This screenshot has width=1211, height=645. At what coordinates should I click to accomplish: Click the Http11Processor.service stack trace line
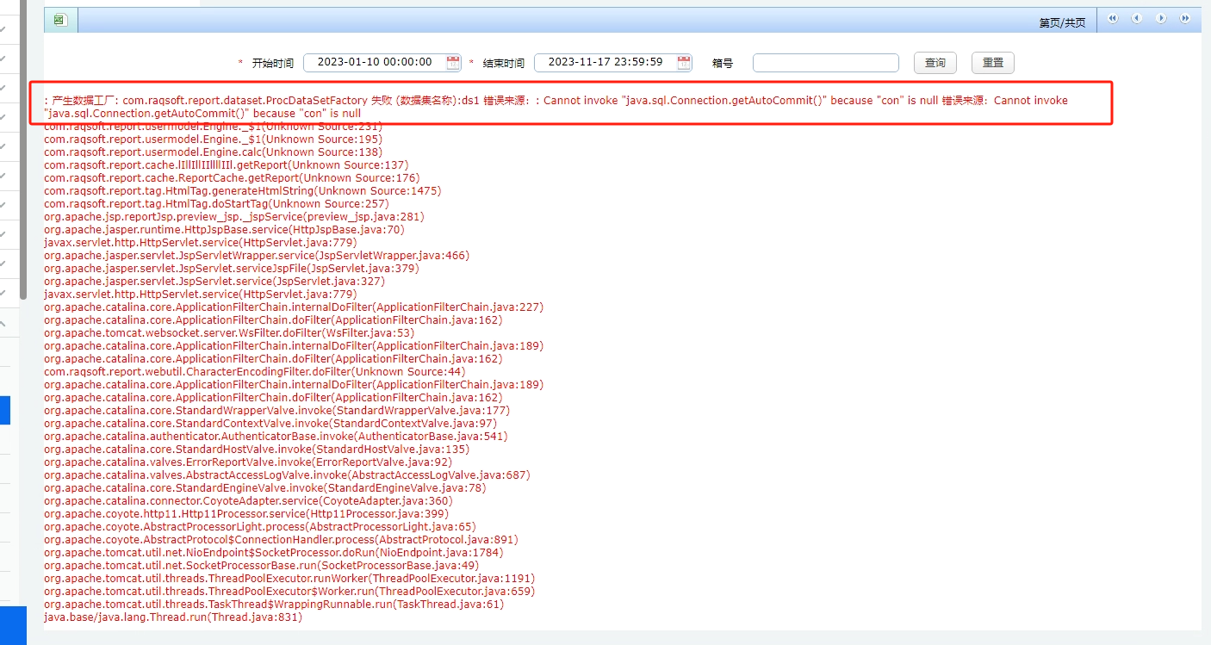click(246, 513)
